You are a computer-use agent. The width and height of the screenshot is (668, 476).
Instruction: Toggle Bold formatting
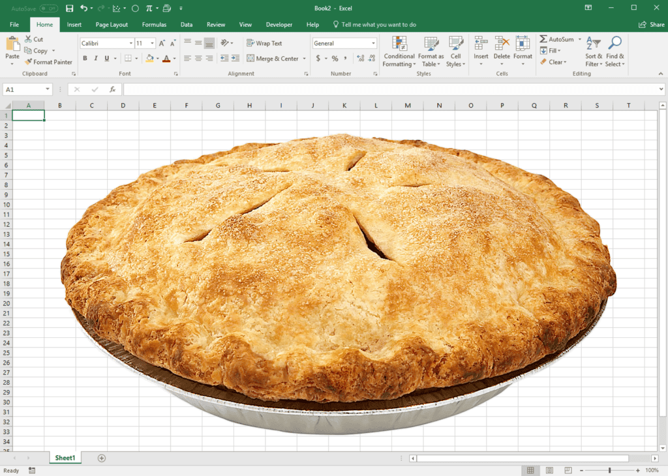[x=85, y=58]
